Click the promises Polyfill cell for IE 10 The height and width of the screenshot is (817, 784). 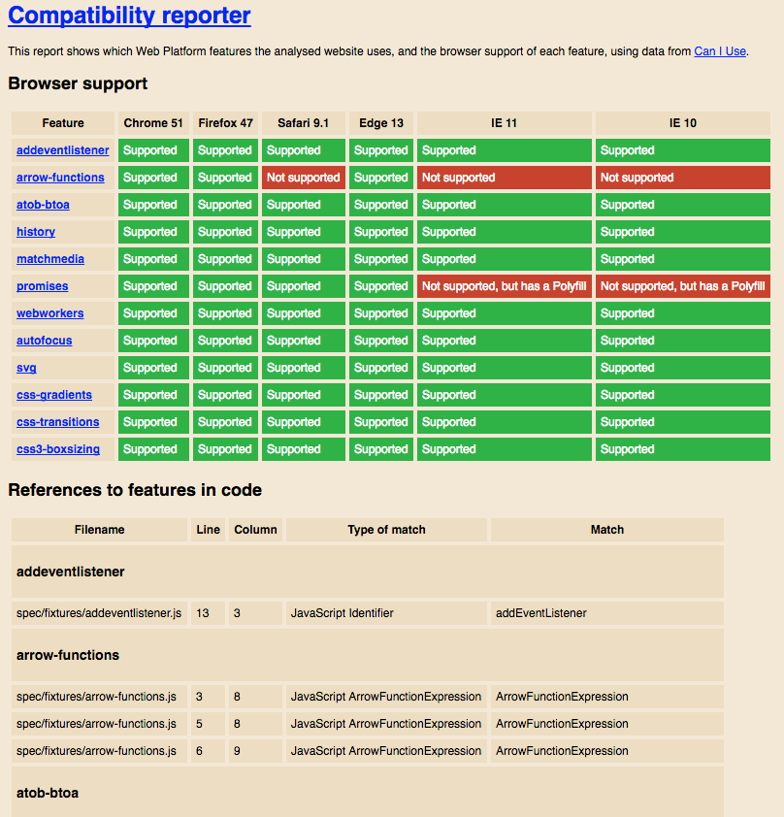coord(682,286)
